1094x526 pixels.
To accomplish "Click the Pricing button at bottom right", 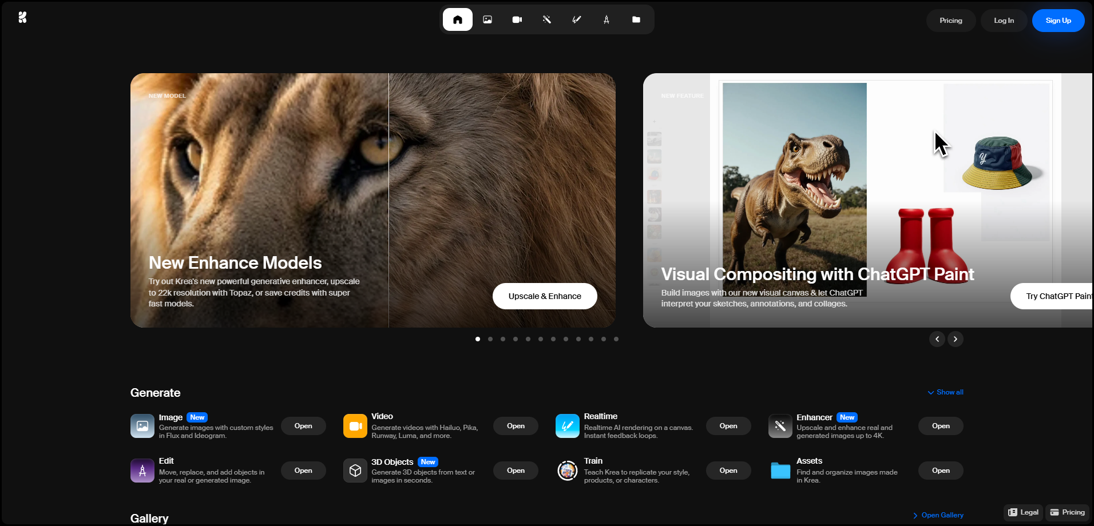I will pos(1068,512).
